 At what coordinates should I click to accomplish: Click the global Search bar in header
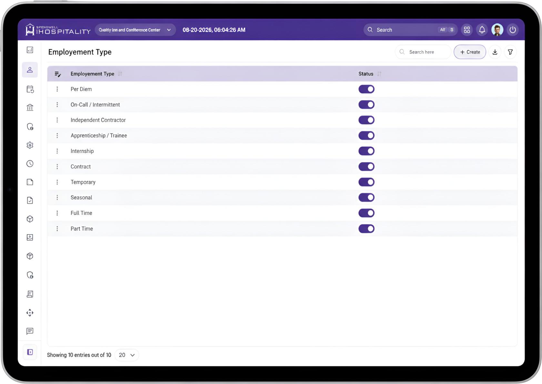410,30
